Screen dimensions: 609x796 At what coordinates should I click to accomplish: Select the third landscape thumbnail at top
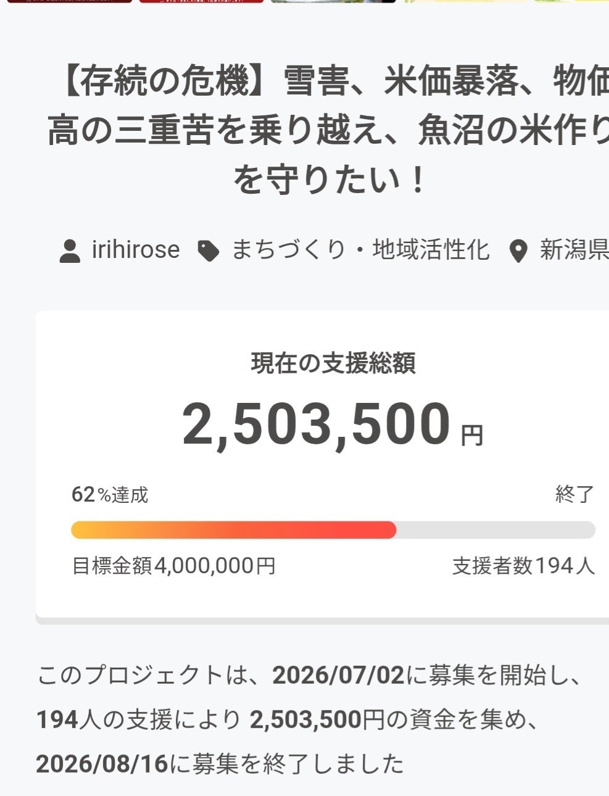pyautogui.click(x=334, y=2)
